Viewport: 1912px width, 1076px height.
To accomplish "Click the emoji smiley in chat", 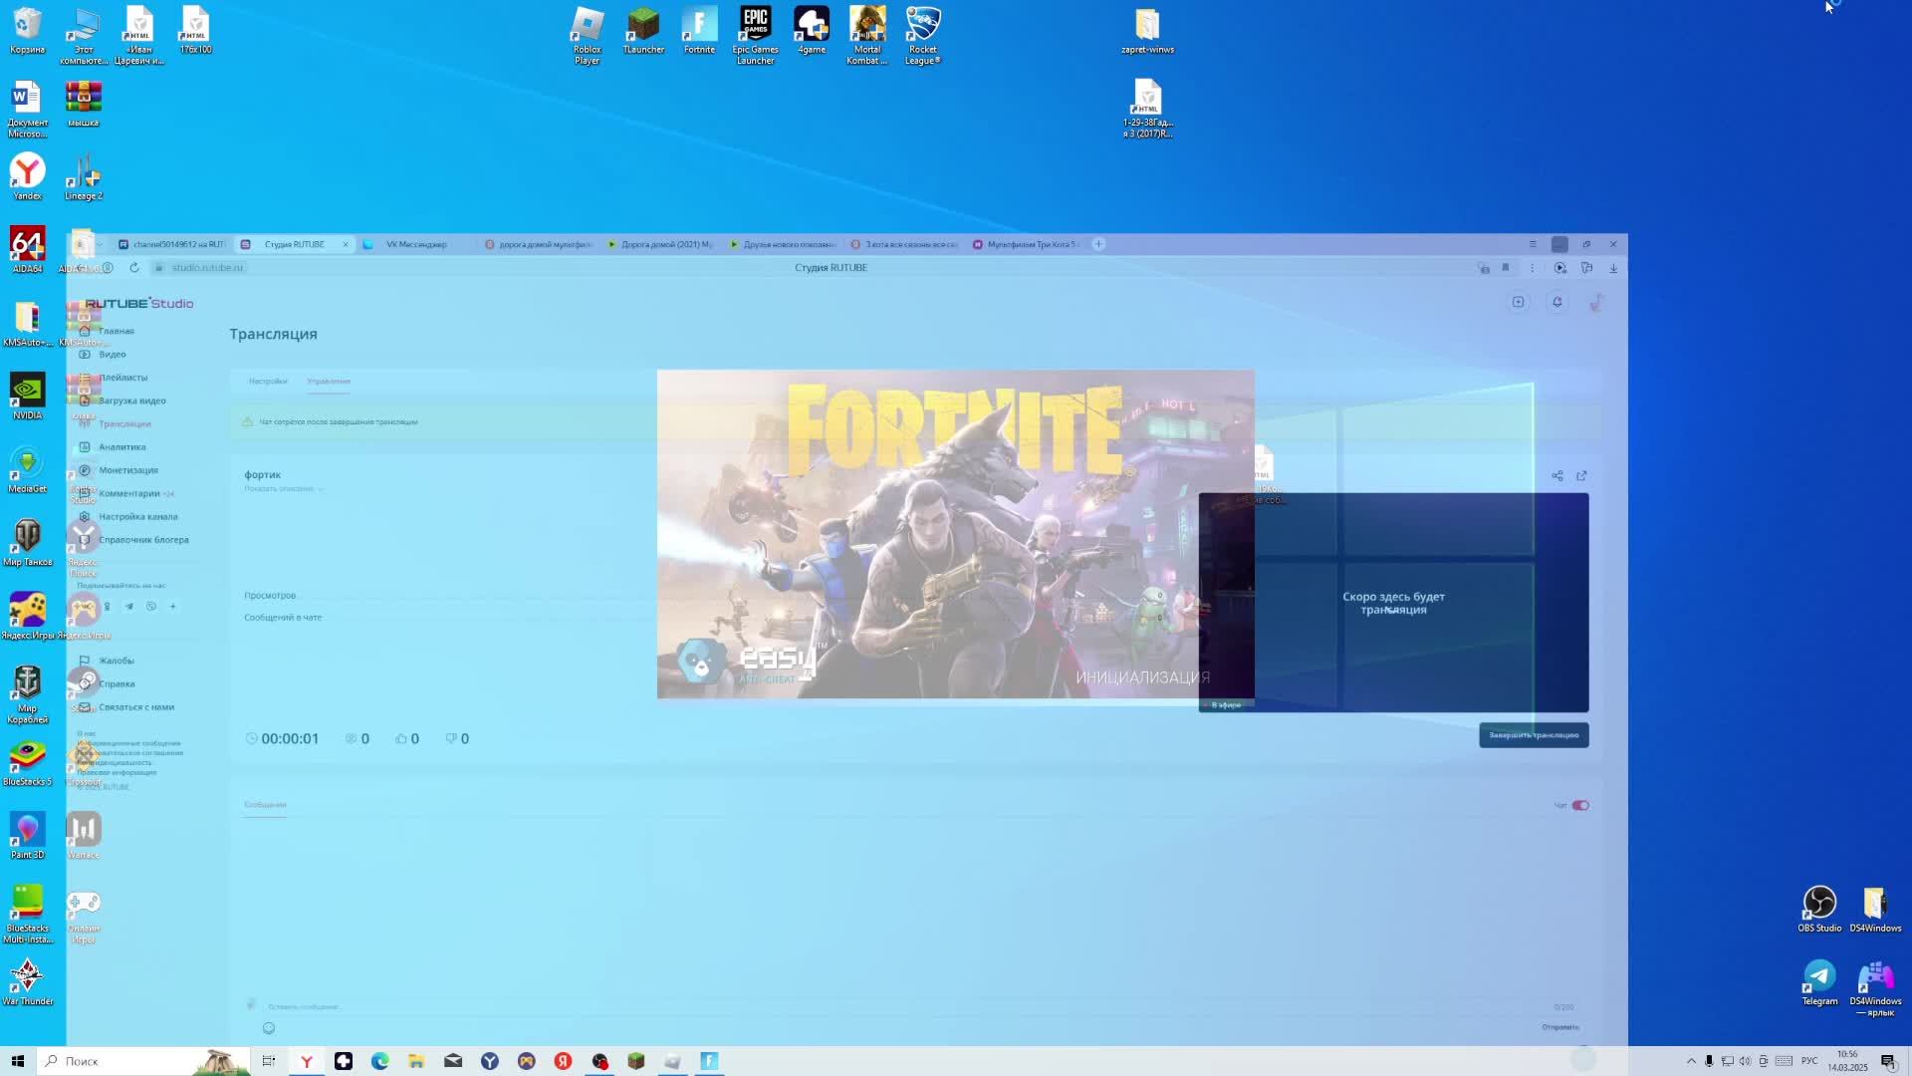I will coord(269,1028).
